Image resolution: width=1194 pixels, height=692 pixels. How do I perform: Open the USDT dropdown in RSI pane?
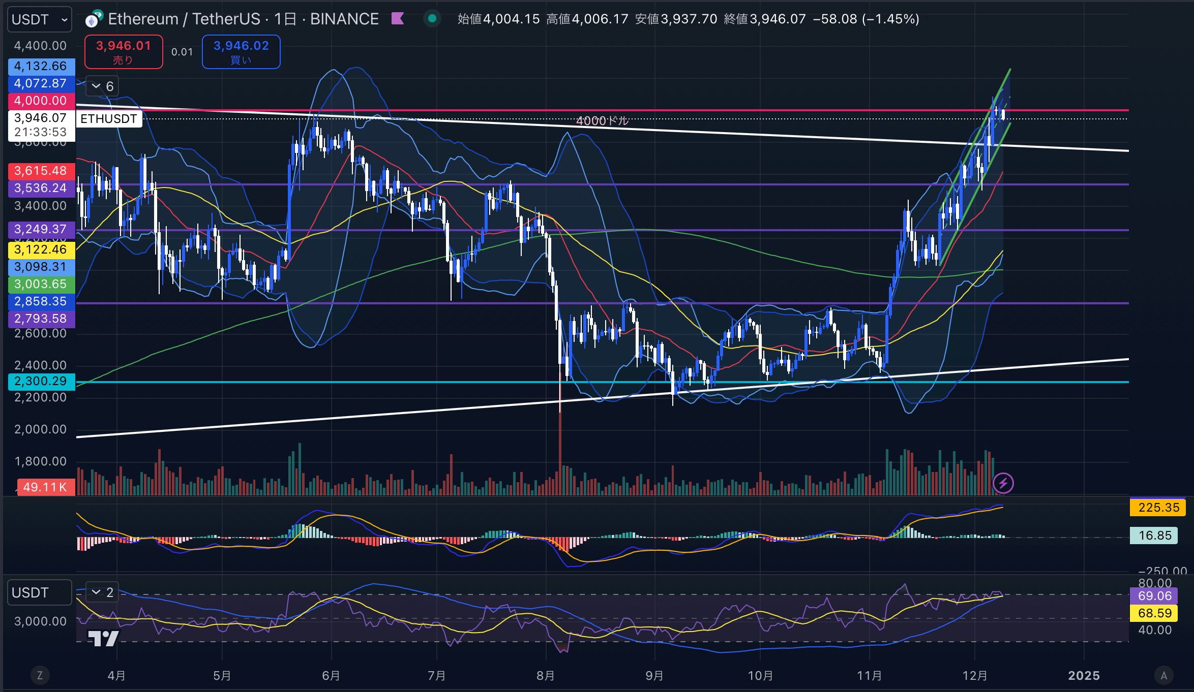[x=39, y=593]
